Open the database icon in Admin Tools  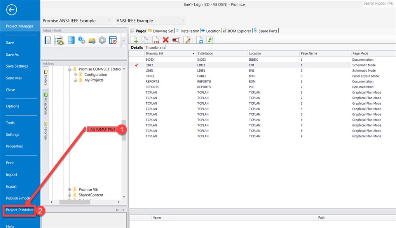[x=71, y=40]
